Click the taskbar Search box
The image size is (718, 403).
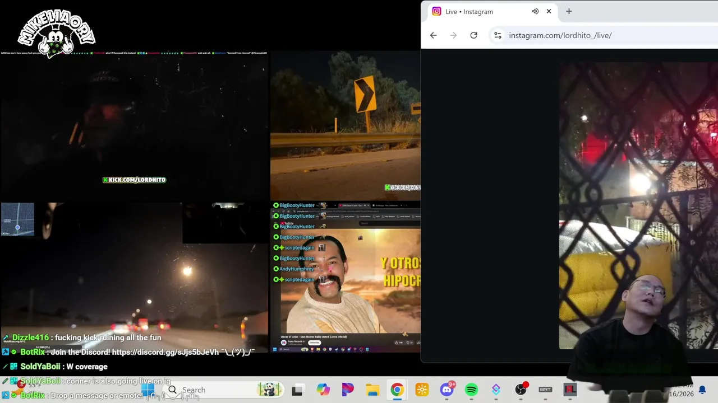click(x=224, y=390)
